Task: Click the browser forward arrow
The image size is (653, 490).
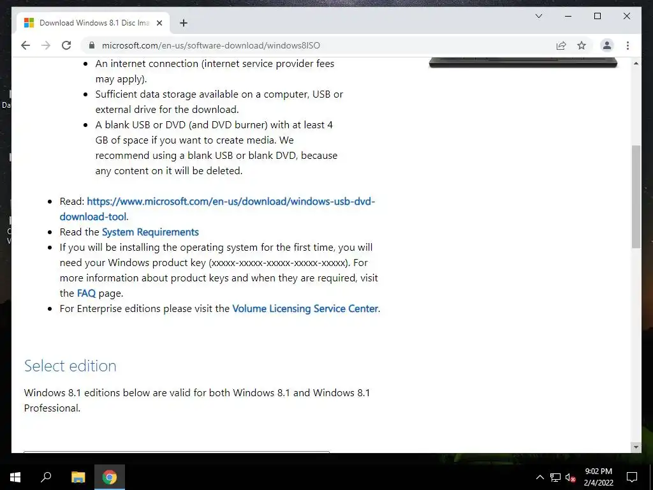Action: coord(46,45)
